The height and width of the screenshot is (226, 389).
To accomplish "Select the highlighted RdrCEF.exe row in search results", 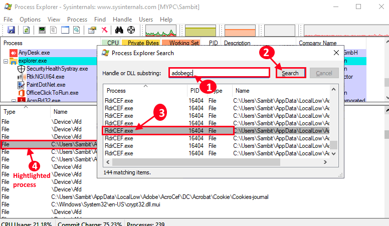I will tap(216, 131).
